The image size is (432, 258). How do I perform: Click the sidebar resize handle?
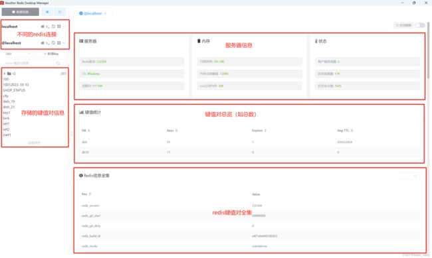tap(71, 134)
